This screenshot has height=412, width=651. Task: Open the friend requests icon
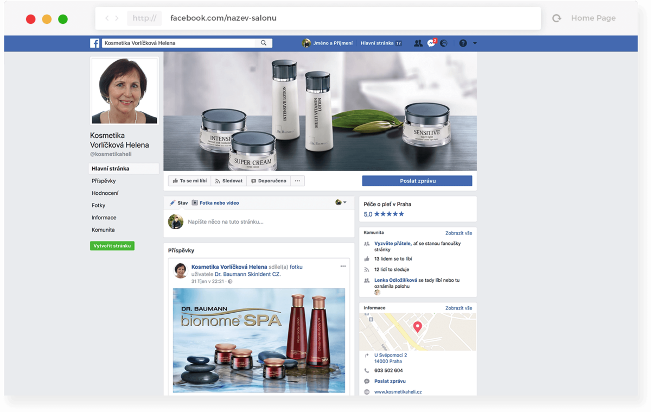pyautogui.click(x=418, y=43)
